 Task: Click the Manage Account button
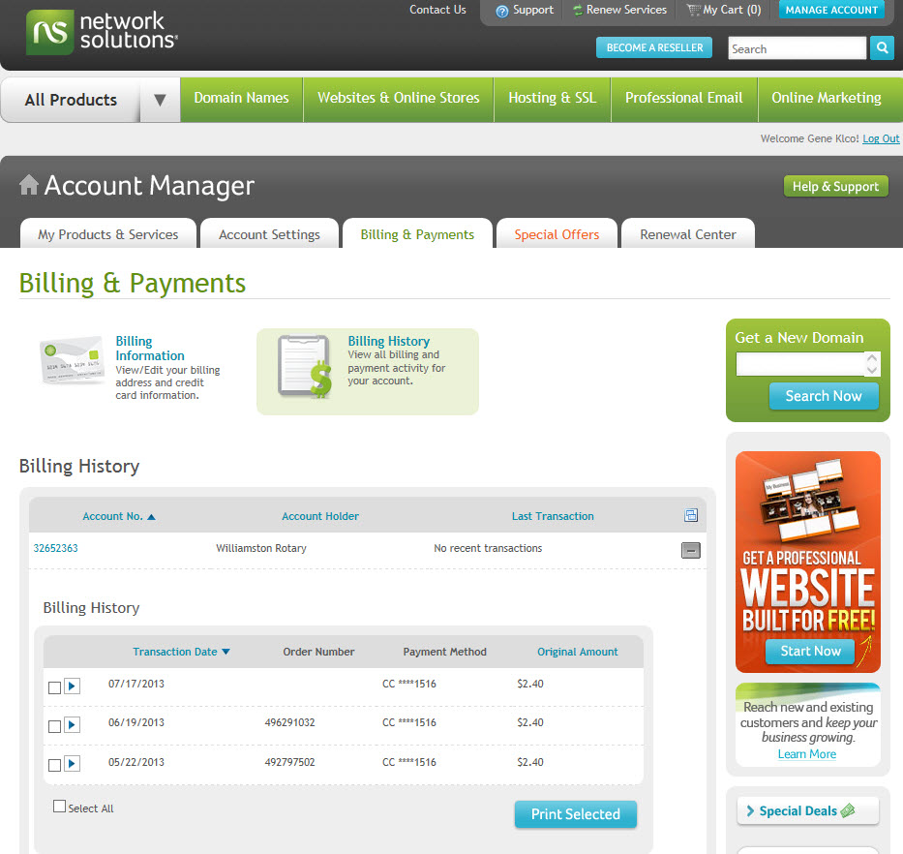tap(831, 10)
